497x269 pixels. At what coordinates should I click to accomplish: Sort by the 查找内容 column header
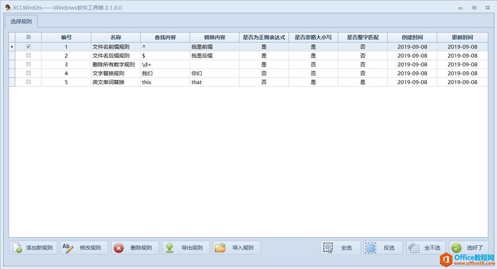coord(165,37)
